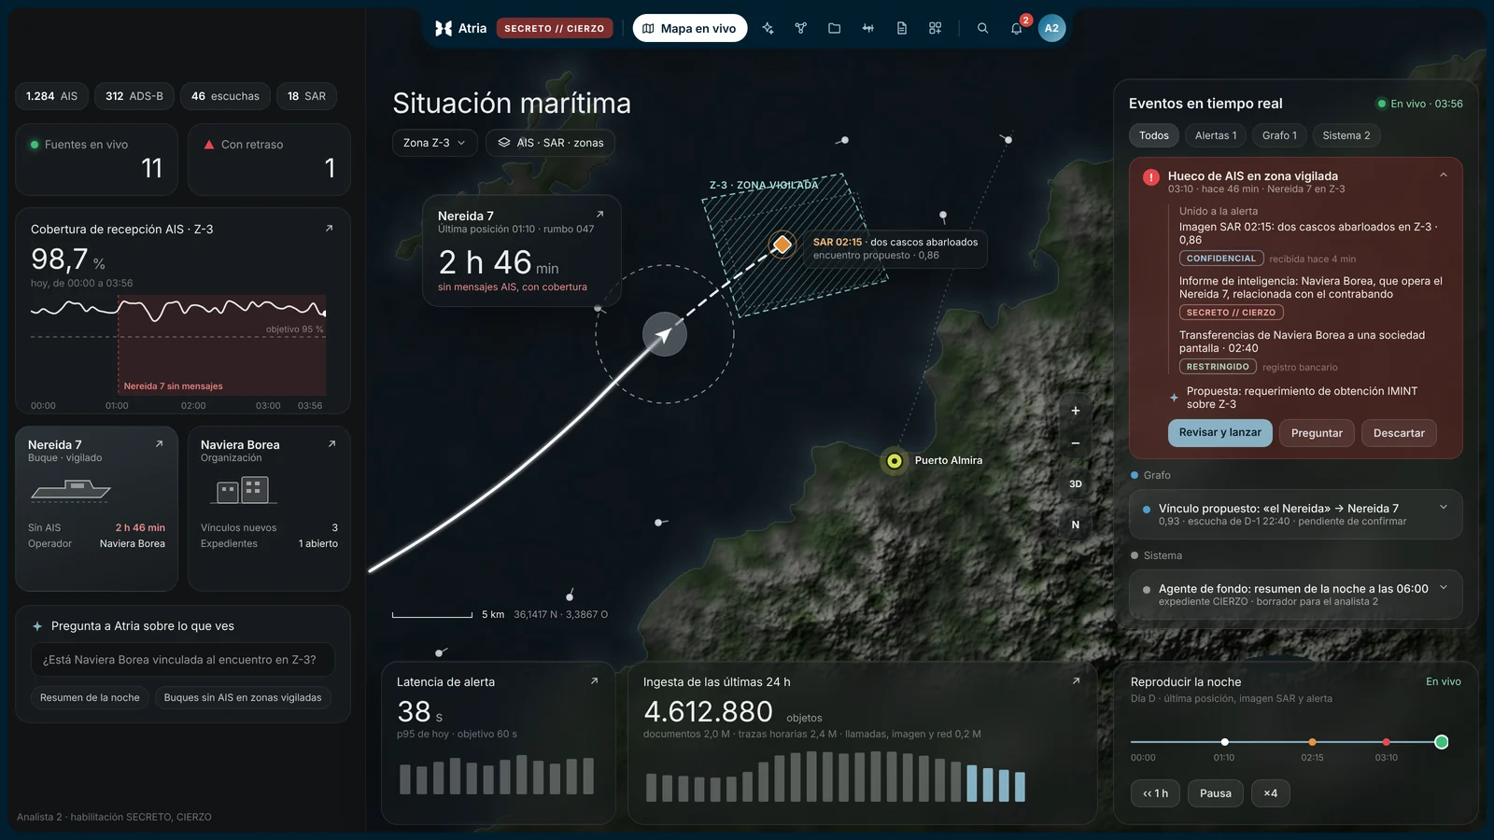Toggle the 18 SAR source chip
The width and height of the screenshot is (1494, 840).
[306, 96]
